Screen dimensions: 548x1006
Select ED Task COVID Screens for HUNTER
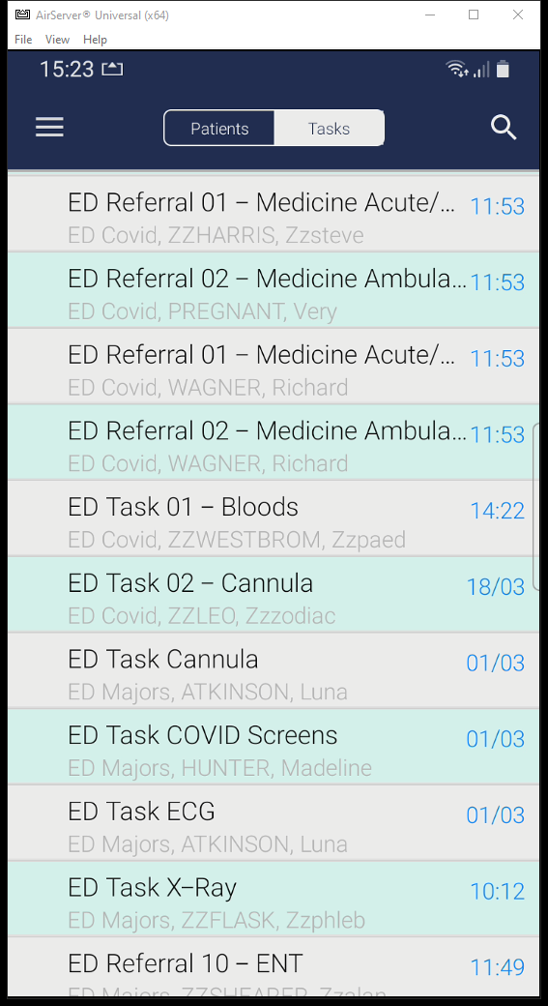[274, 747]
